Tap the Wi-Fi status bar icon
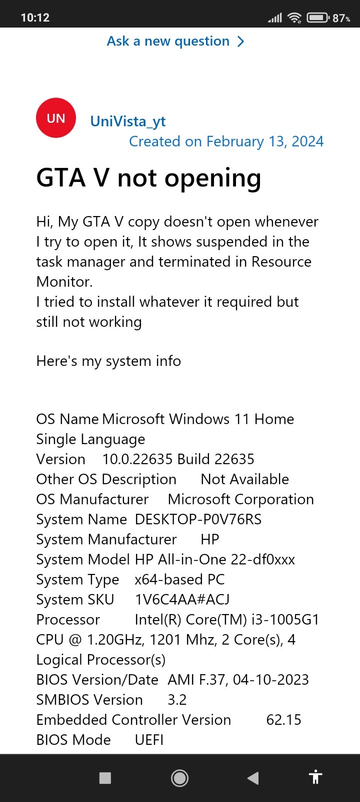Screen dimensions: 360x802 click(295, 18)
